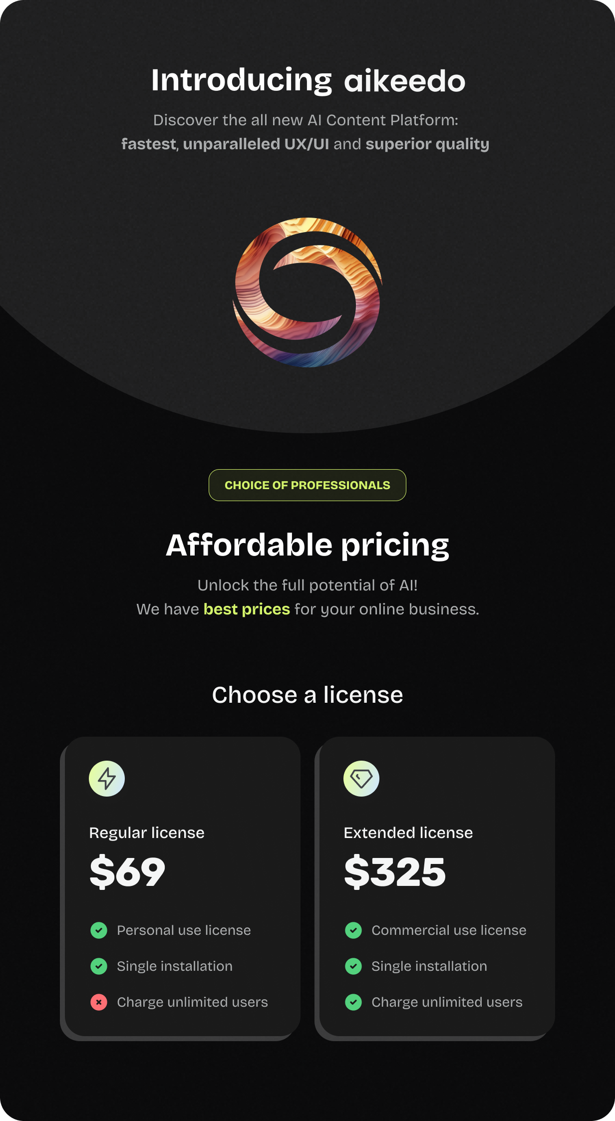Click 'Personal use license' feature text
Screen dimensions: 615x1121
pyautogui.click(x=184, y=930)
